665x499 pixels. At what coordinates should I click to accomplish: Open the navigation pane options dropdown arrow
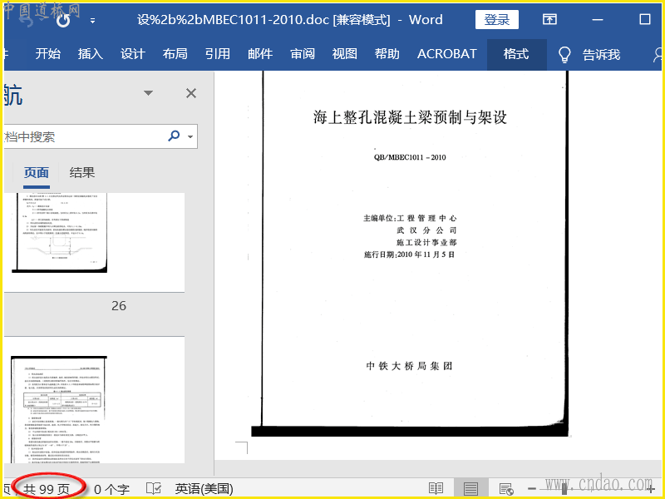click(x=148, y=93)
